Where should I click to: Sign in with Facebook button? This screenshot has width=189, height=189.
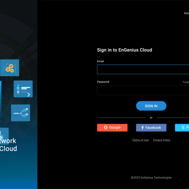151,128
